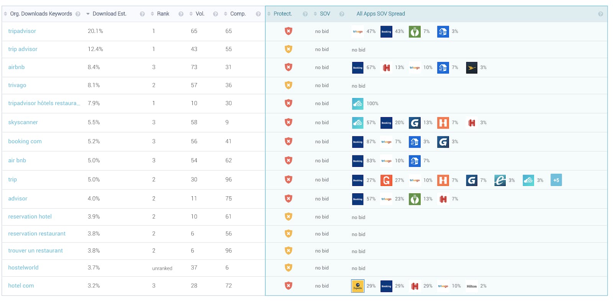
Task: Click the orange H app icon in the skyscanner row
Action: pyautogui.click(x=443, y=122)
